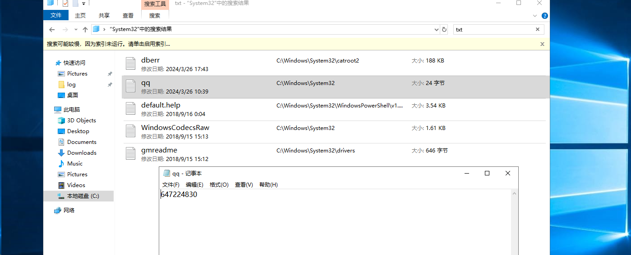
Task: Select the default.help file icon
Action: tap(131, 108)
